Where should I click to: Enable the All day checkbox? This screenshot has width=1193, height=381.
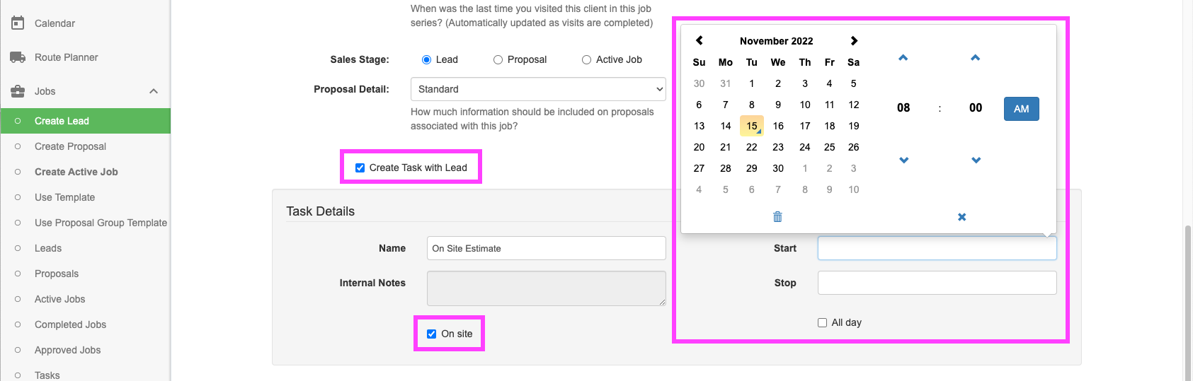pos(822,322)
